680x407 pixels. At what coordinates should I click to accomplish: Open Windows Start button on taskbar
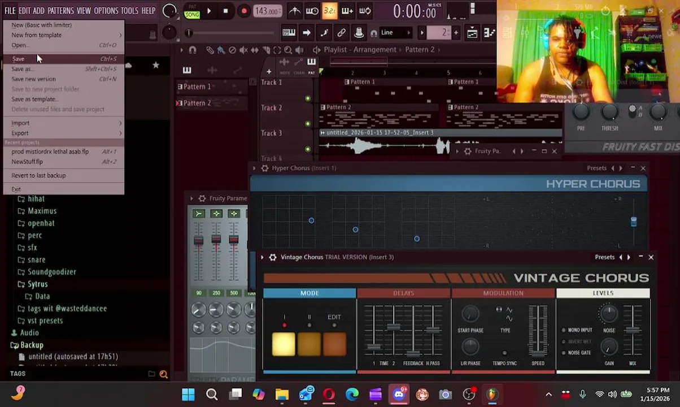[x=188, y=395]
